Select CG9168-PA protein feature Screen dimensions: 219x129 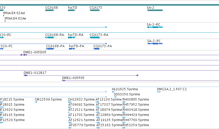click(x=50, y=49)
